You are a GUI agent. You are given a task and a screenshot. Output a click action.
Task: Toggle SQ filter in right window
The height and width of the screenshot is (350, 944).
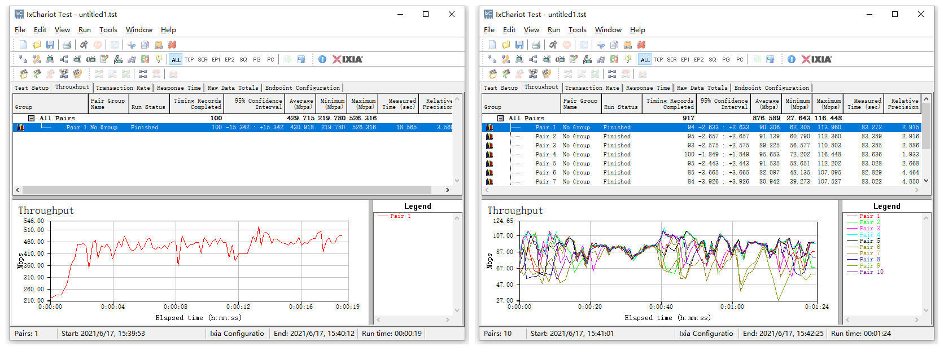(x=713, y=59)
